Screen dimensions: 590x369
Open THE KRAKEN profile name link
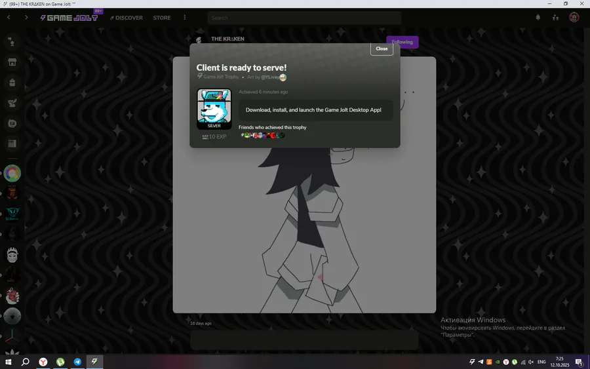[227, 39]
